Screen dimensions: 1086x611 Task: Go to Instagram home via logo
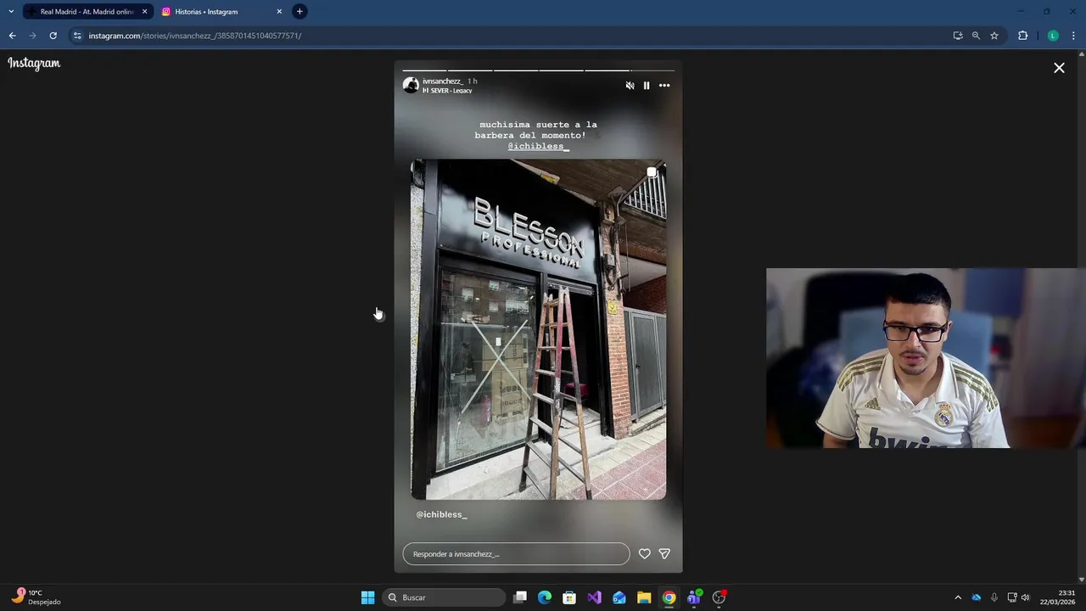34,64
